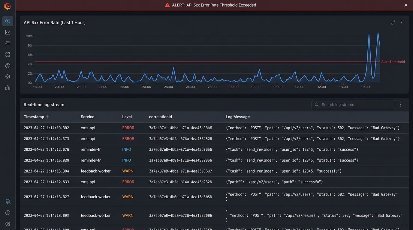Open the clock icon in sidebar

tap(8, 21)
